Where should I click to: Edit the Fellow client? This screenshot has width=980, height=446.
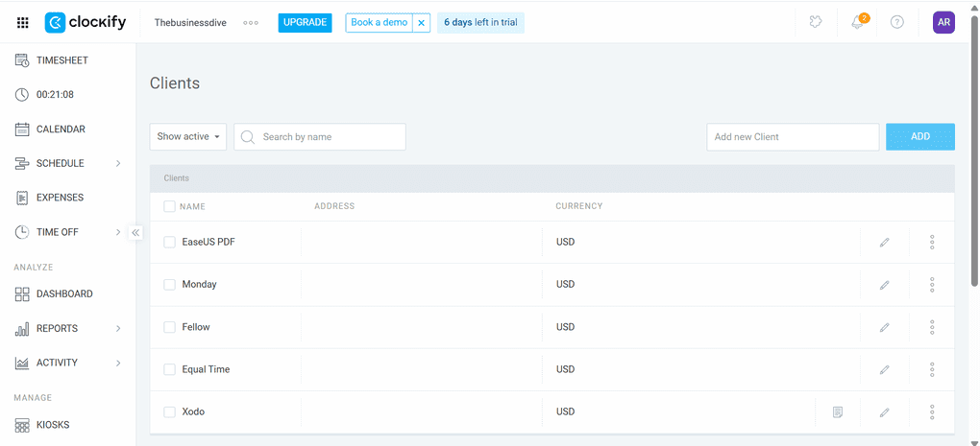point(884,327)
